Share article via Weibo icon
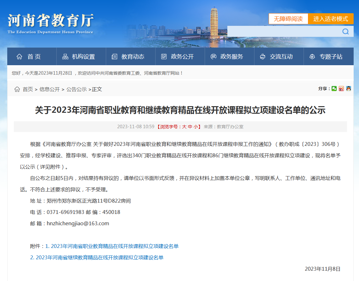This screenshot has height=281, width=359. [341, 89]
